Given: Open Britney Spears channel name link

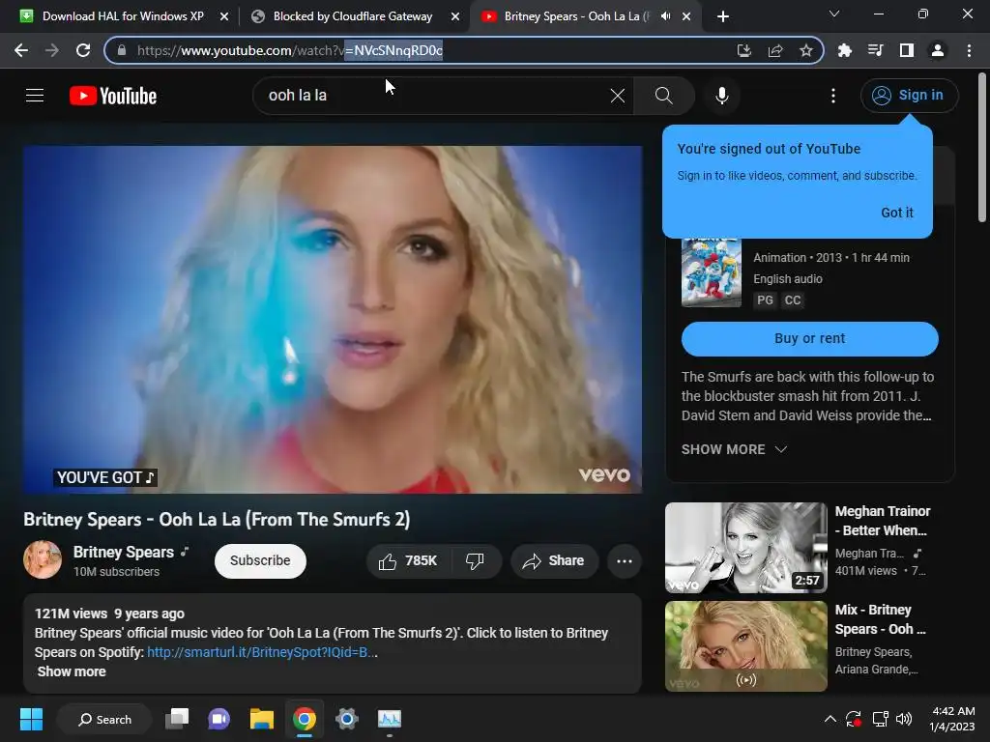Looking at the screenshot, I should [124, 552].
